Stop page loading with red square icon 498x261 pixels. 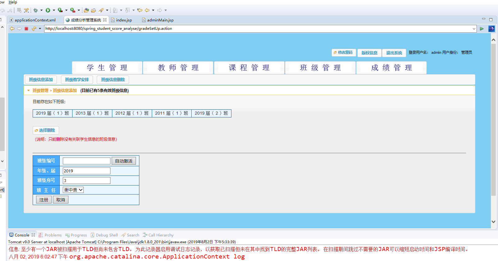[26, 29]
